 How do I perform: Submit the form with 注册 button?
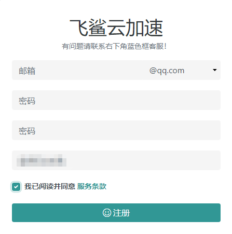click(x=116, y=213)
